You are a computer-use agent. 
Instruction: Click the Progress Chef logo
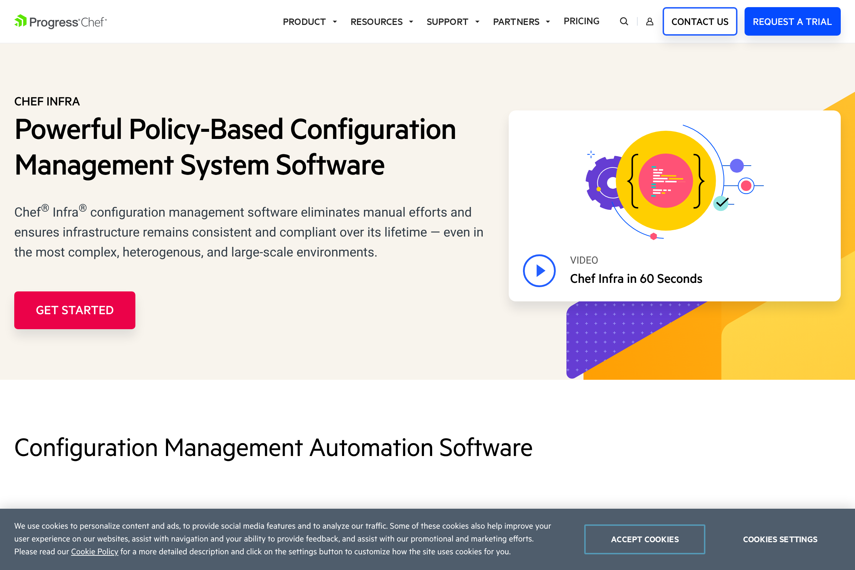pos(60,21)
